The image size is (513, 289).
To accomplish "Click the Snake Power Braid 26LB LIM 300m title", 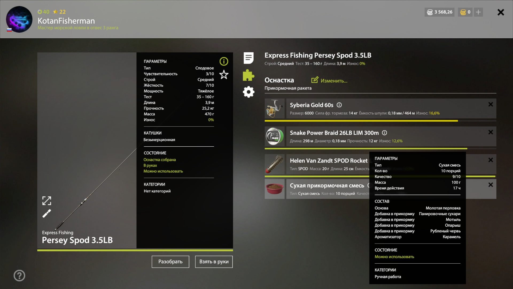I will (x=334, y=133).
